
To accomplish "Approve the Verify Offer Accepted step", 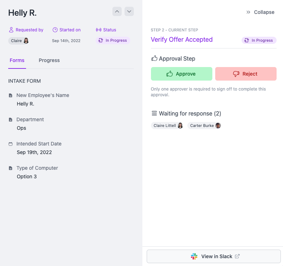I will pos(181,74).
